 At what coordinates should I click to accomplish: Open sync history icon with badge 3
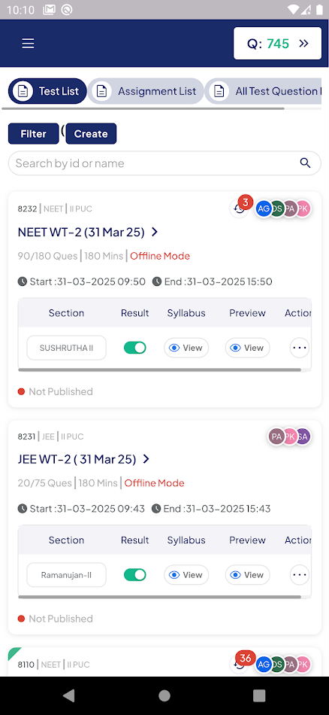[x=240, y=208]
